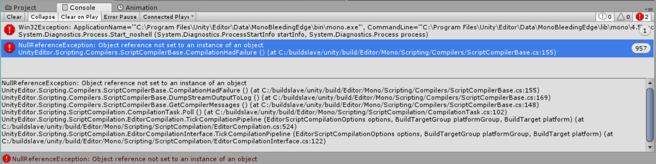Toggle Error Pause
This screenshot has height=164, width=656.
pyautogui.click(x=120, y=17)
